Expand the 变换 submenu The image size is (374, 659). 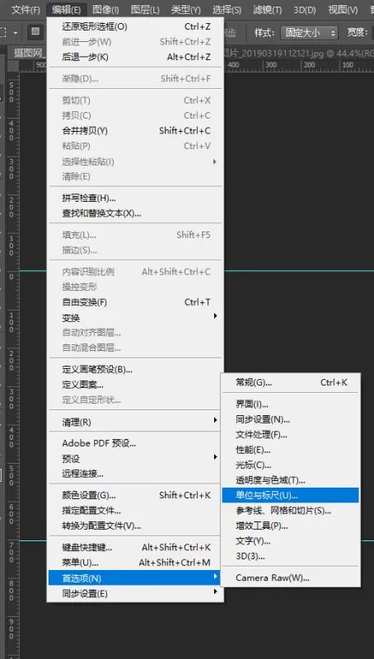coord(135,318)
